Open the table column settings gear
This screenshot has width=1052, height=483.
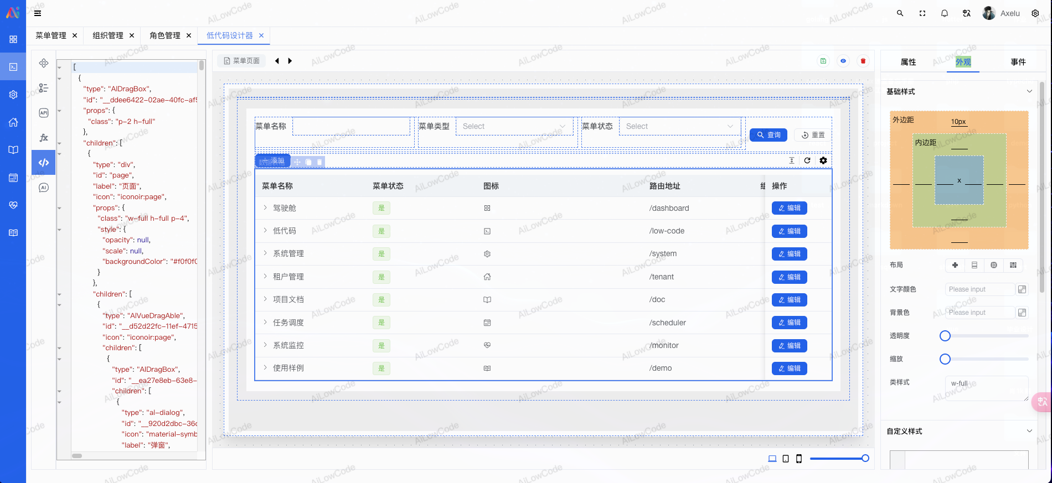click(x=823, y=160)
